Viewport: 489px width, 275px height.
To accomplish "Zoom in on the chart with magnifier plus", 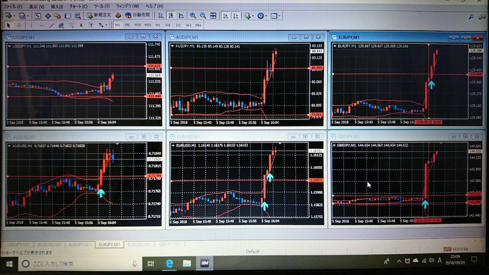I will click(193, 16).
